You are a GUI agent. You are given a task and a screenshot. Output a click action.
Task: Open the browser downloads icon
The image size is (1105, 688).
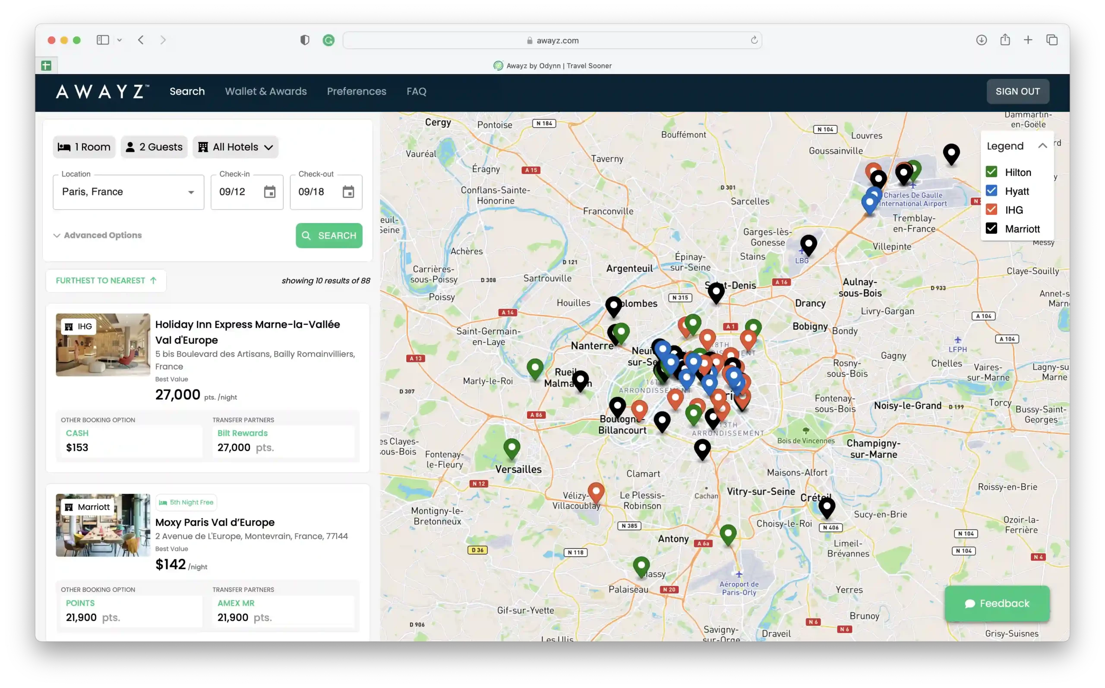click(981, 40)
